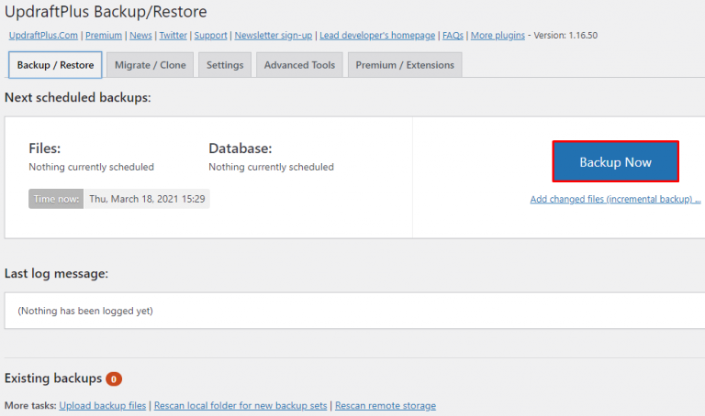Click the 'Files:' heading
The width and height of the screenshot is (705, 416).
(x=44, y=148)
